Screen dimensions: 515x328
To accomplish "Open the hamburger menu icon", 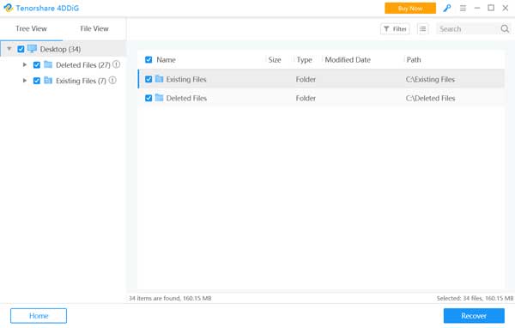I will pyautogui.click(x=463, y=9).
